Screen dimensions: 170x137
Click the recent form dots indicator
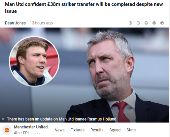coord(36,133)
